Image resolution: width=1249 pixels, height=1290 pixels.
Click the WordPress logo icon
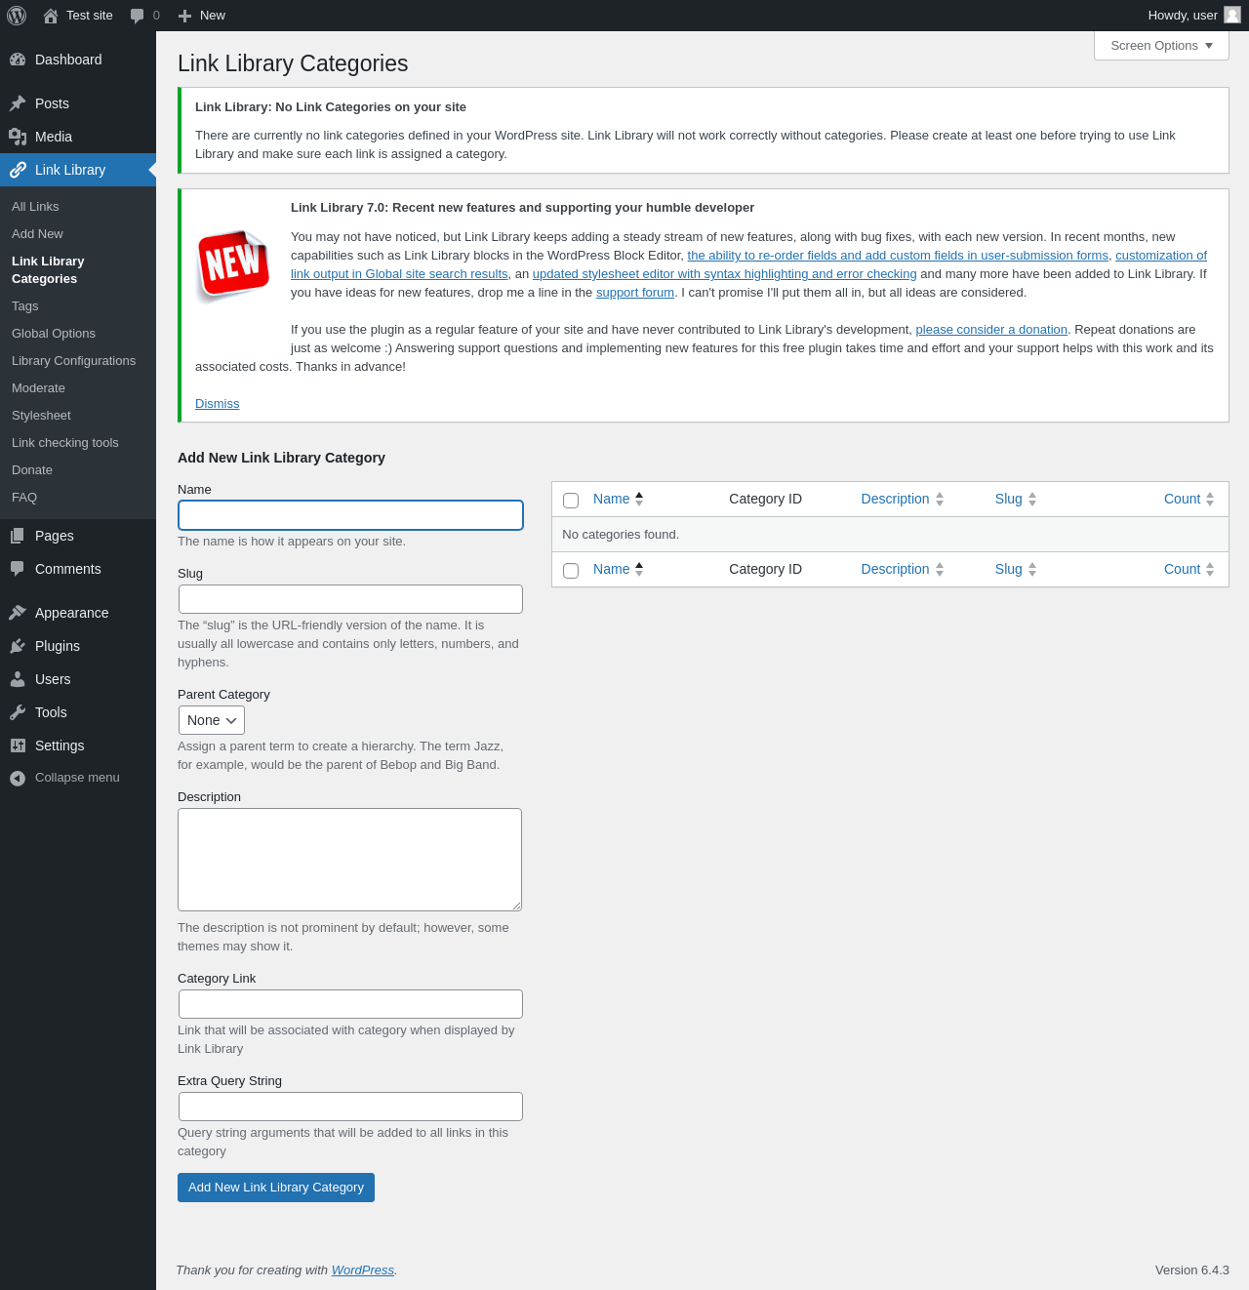click(17, 16)
